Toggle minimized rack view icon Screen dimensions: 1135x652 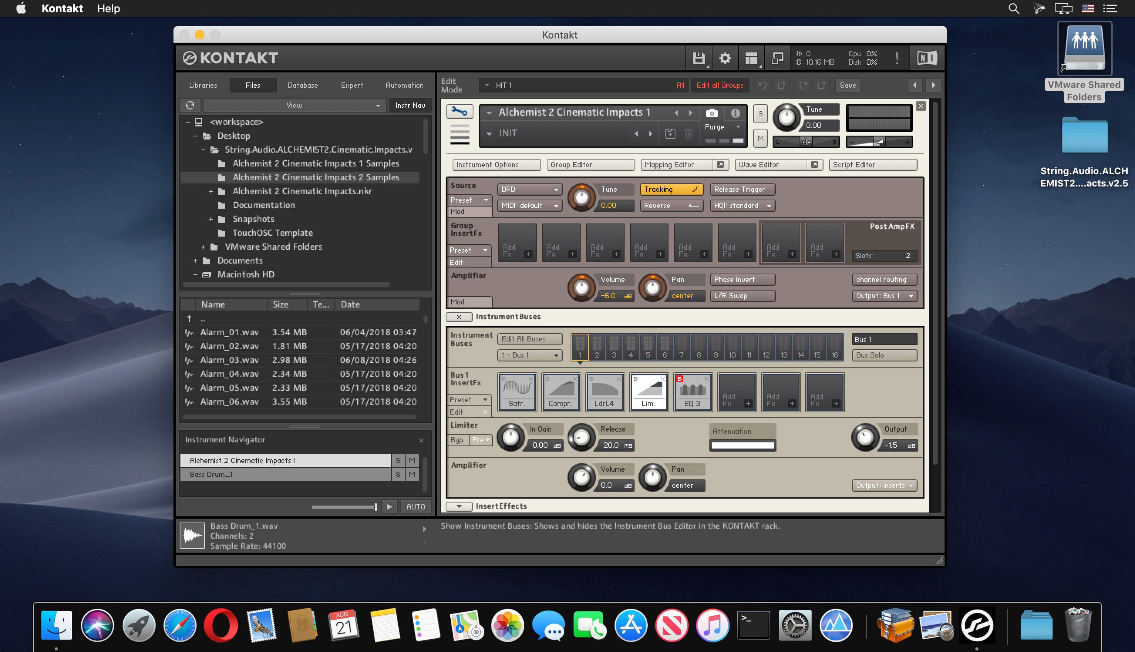778,58
